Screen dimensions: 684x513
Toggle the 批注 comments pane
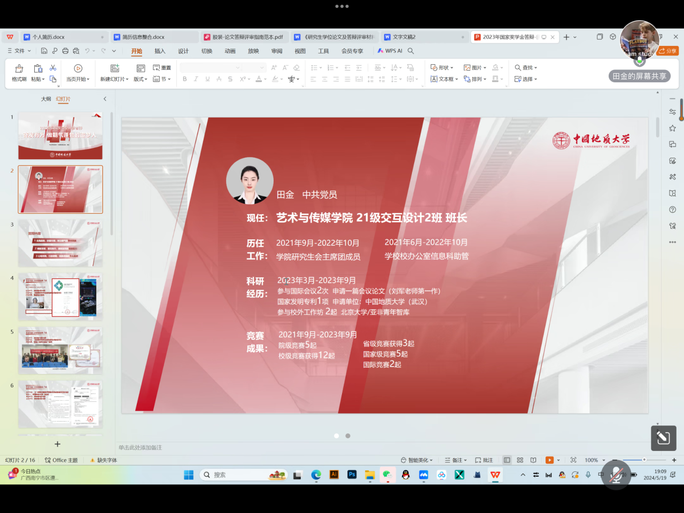pyautogui.click(x=484, y=460)
